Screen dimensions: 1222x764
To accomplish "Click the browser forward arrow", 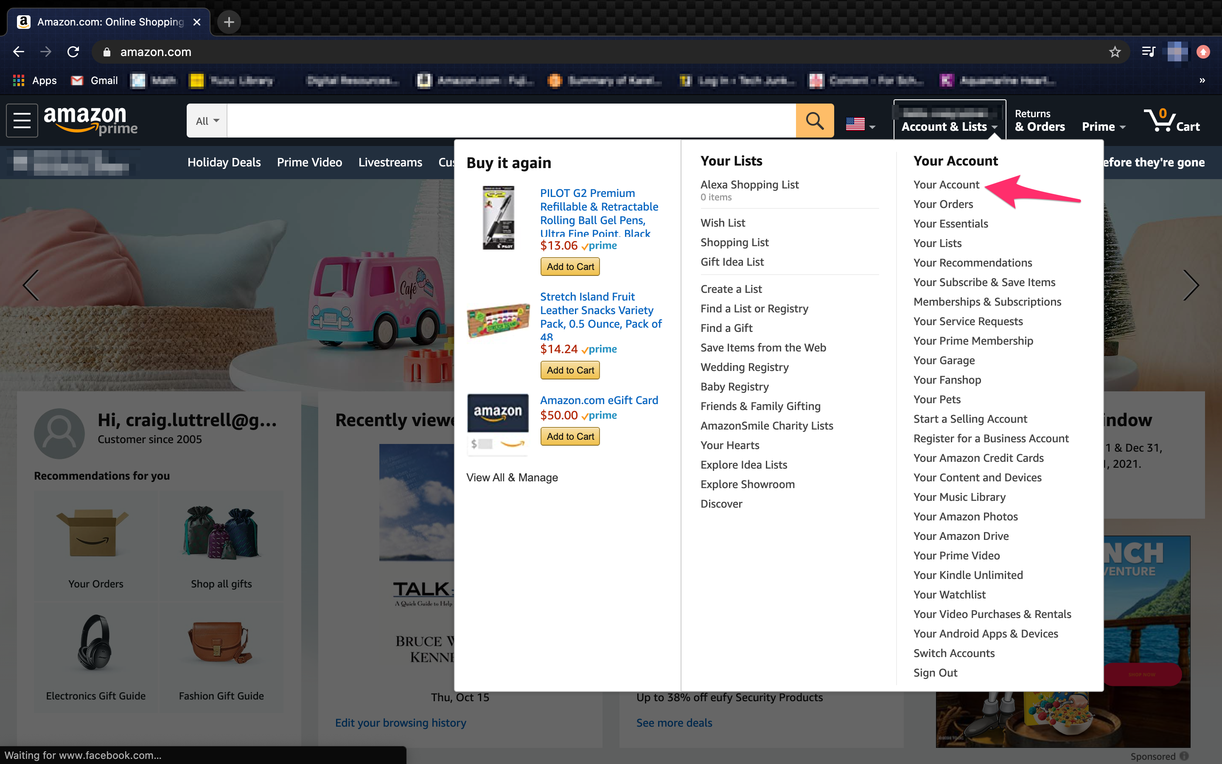I will [46, 51].
